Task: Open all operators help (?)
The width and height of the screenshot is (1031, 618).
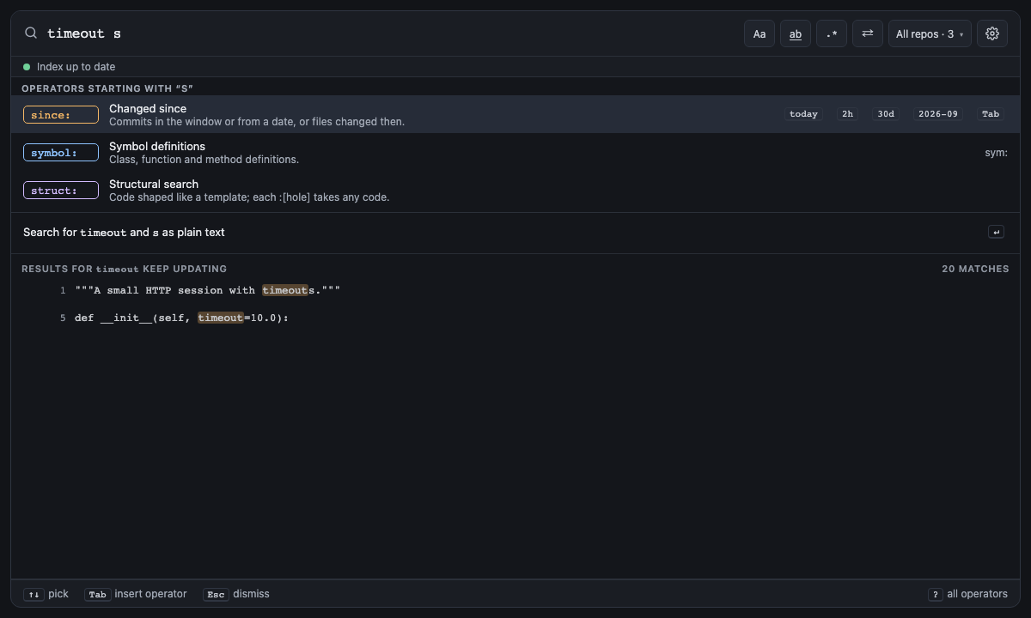Action: tap(967, 594)
